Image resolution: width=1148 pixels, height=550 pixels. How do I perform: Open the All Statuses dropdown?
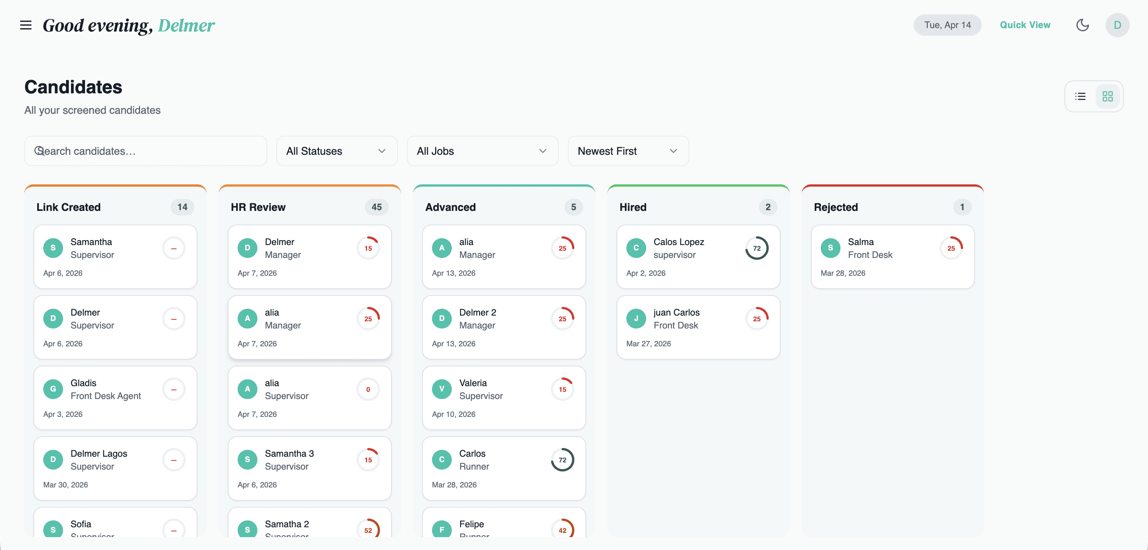[x=336, y=151]
